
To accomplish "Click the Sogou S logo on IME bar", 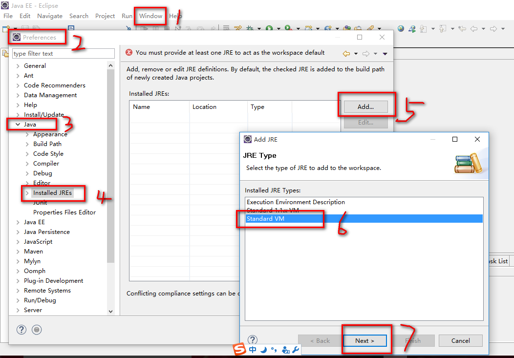I will (x=239, y=349).
